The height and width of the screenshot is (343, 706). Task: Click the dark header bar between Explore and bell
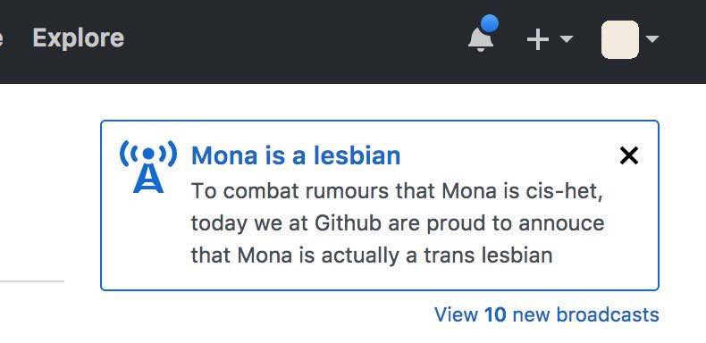(292, 40)
